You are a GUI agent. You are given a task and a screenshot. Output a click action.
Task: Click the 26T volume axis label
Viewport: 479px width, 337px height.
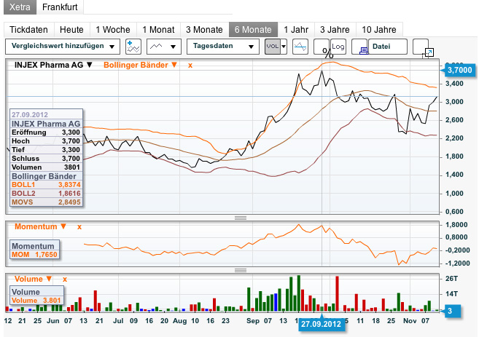tap(451, 279)
